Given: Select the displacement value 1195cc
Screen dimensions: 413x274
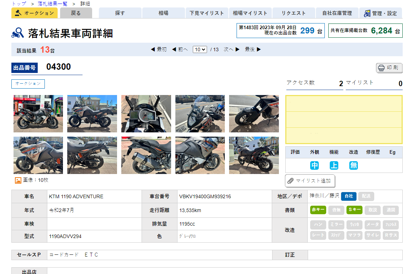Looking at the screenshot, I should tap(187, 224).
